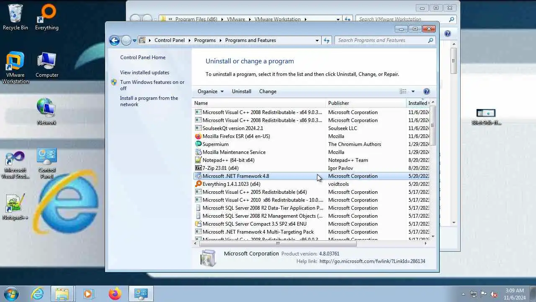536x302 pixels.
Task: Open the Recycle Bin desktop icon
Action: coord(15,17)
